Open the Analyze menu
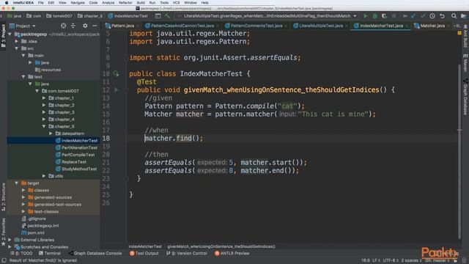469x264 pixels. click(108, 3)
